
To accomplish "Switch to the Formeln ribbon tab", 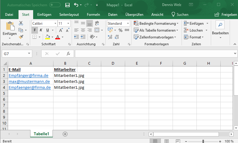I will point(93,14).
